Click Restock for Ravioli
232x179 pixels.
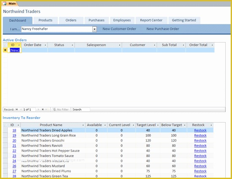tap(200, 146)
